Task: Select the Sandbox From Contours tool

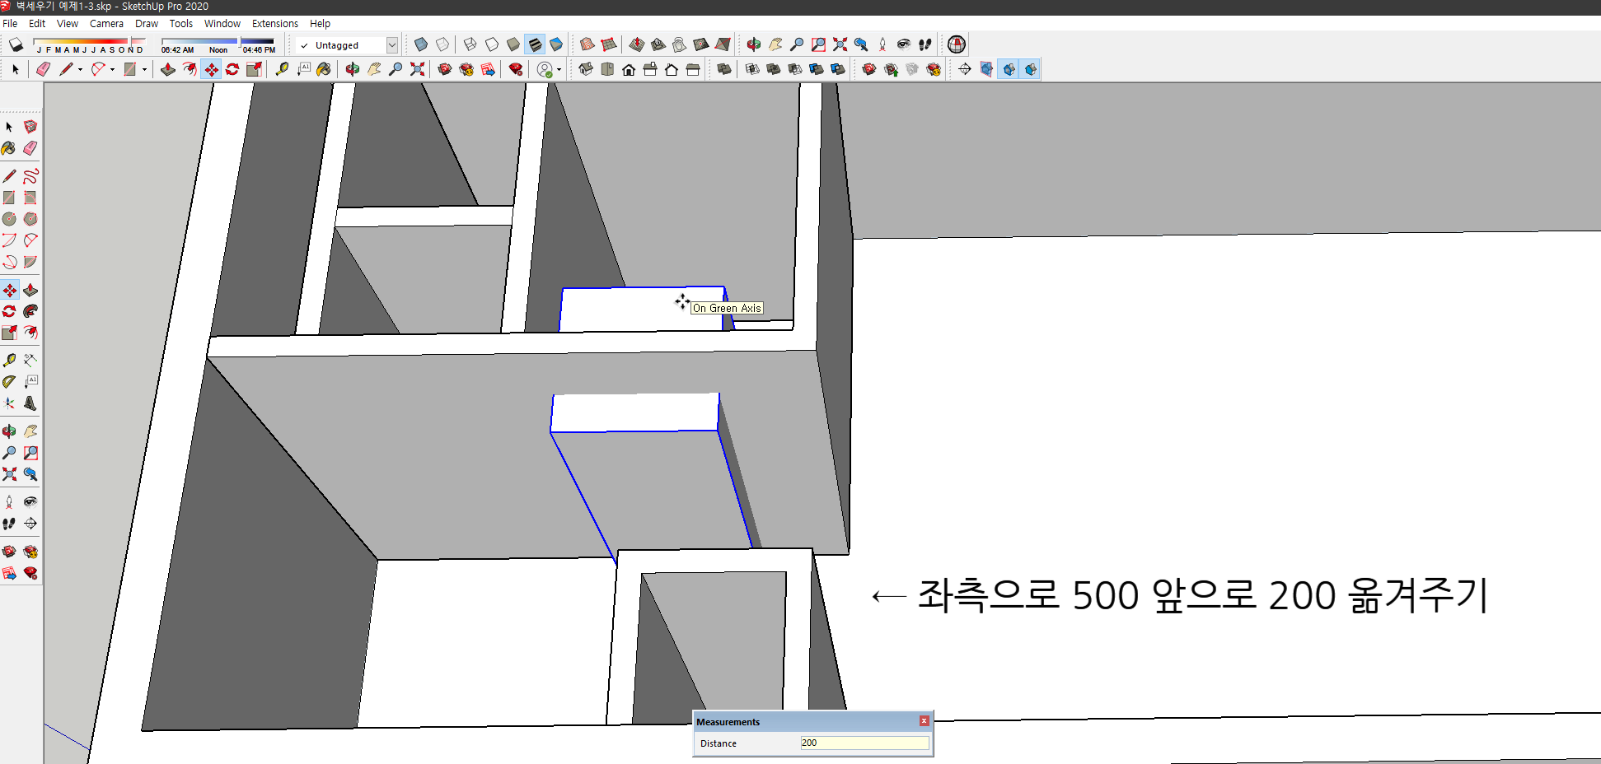Action: (588, 44)
